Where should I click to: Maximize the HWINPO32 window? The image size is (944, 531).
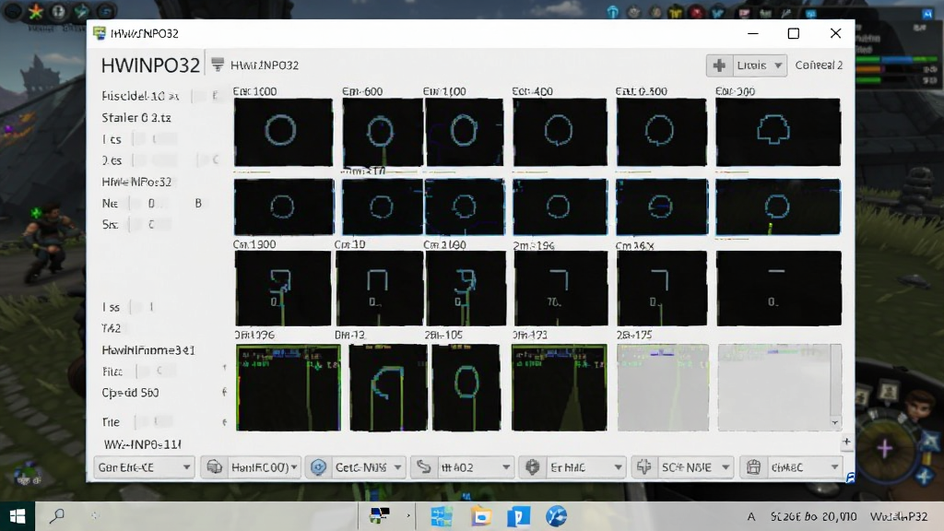(x=794, y=34)
